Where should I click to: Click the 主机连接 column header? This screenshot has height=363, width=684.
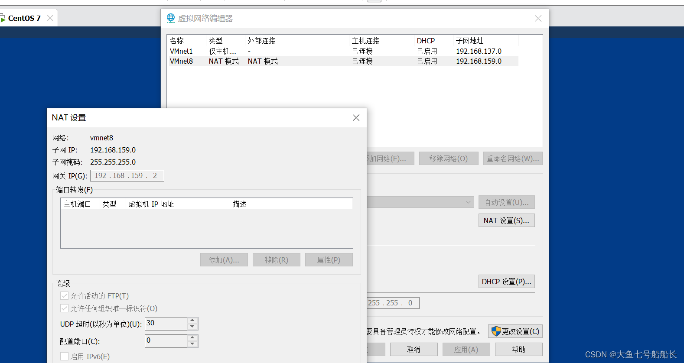coord(382,41)
